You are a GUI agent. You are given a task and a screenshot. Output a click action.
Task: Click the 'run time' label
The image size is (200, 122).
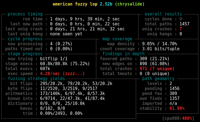tap(33, 19)
